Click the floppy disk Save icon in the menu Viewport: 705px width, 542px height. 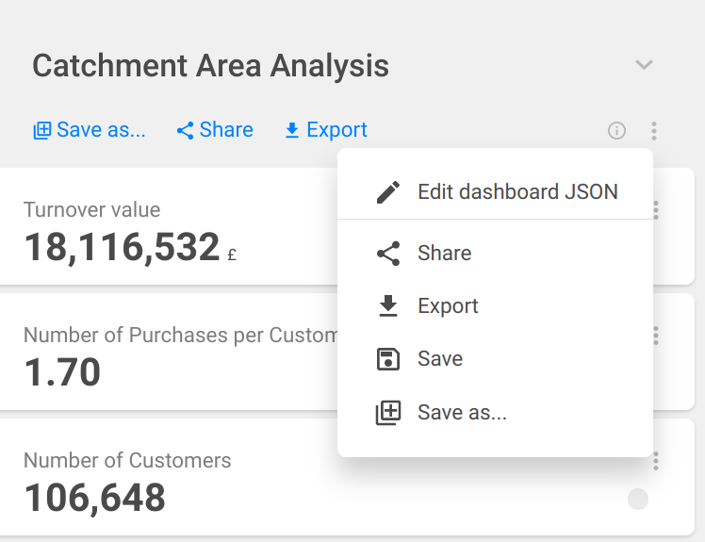tap(387, 359)
